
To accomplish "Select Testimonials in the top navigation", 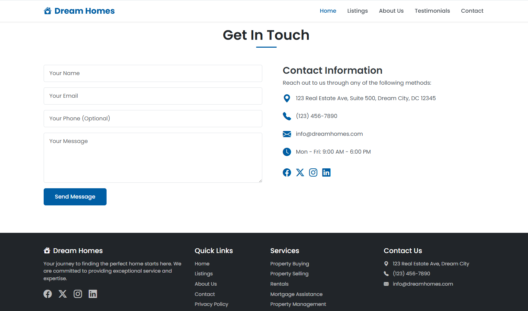I will tap(432, 11).
